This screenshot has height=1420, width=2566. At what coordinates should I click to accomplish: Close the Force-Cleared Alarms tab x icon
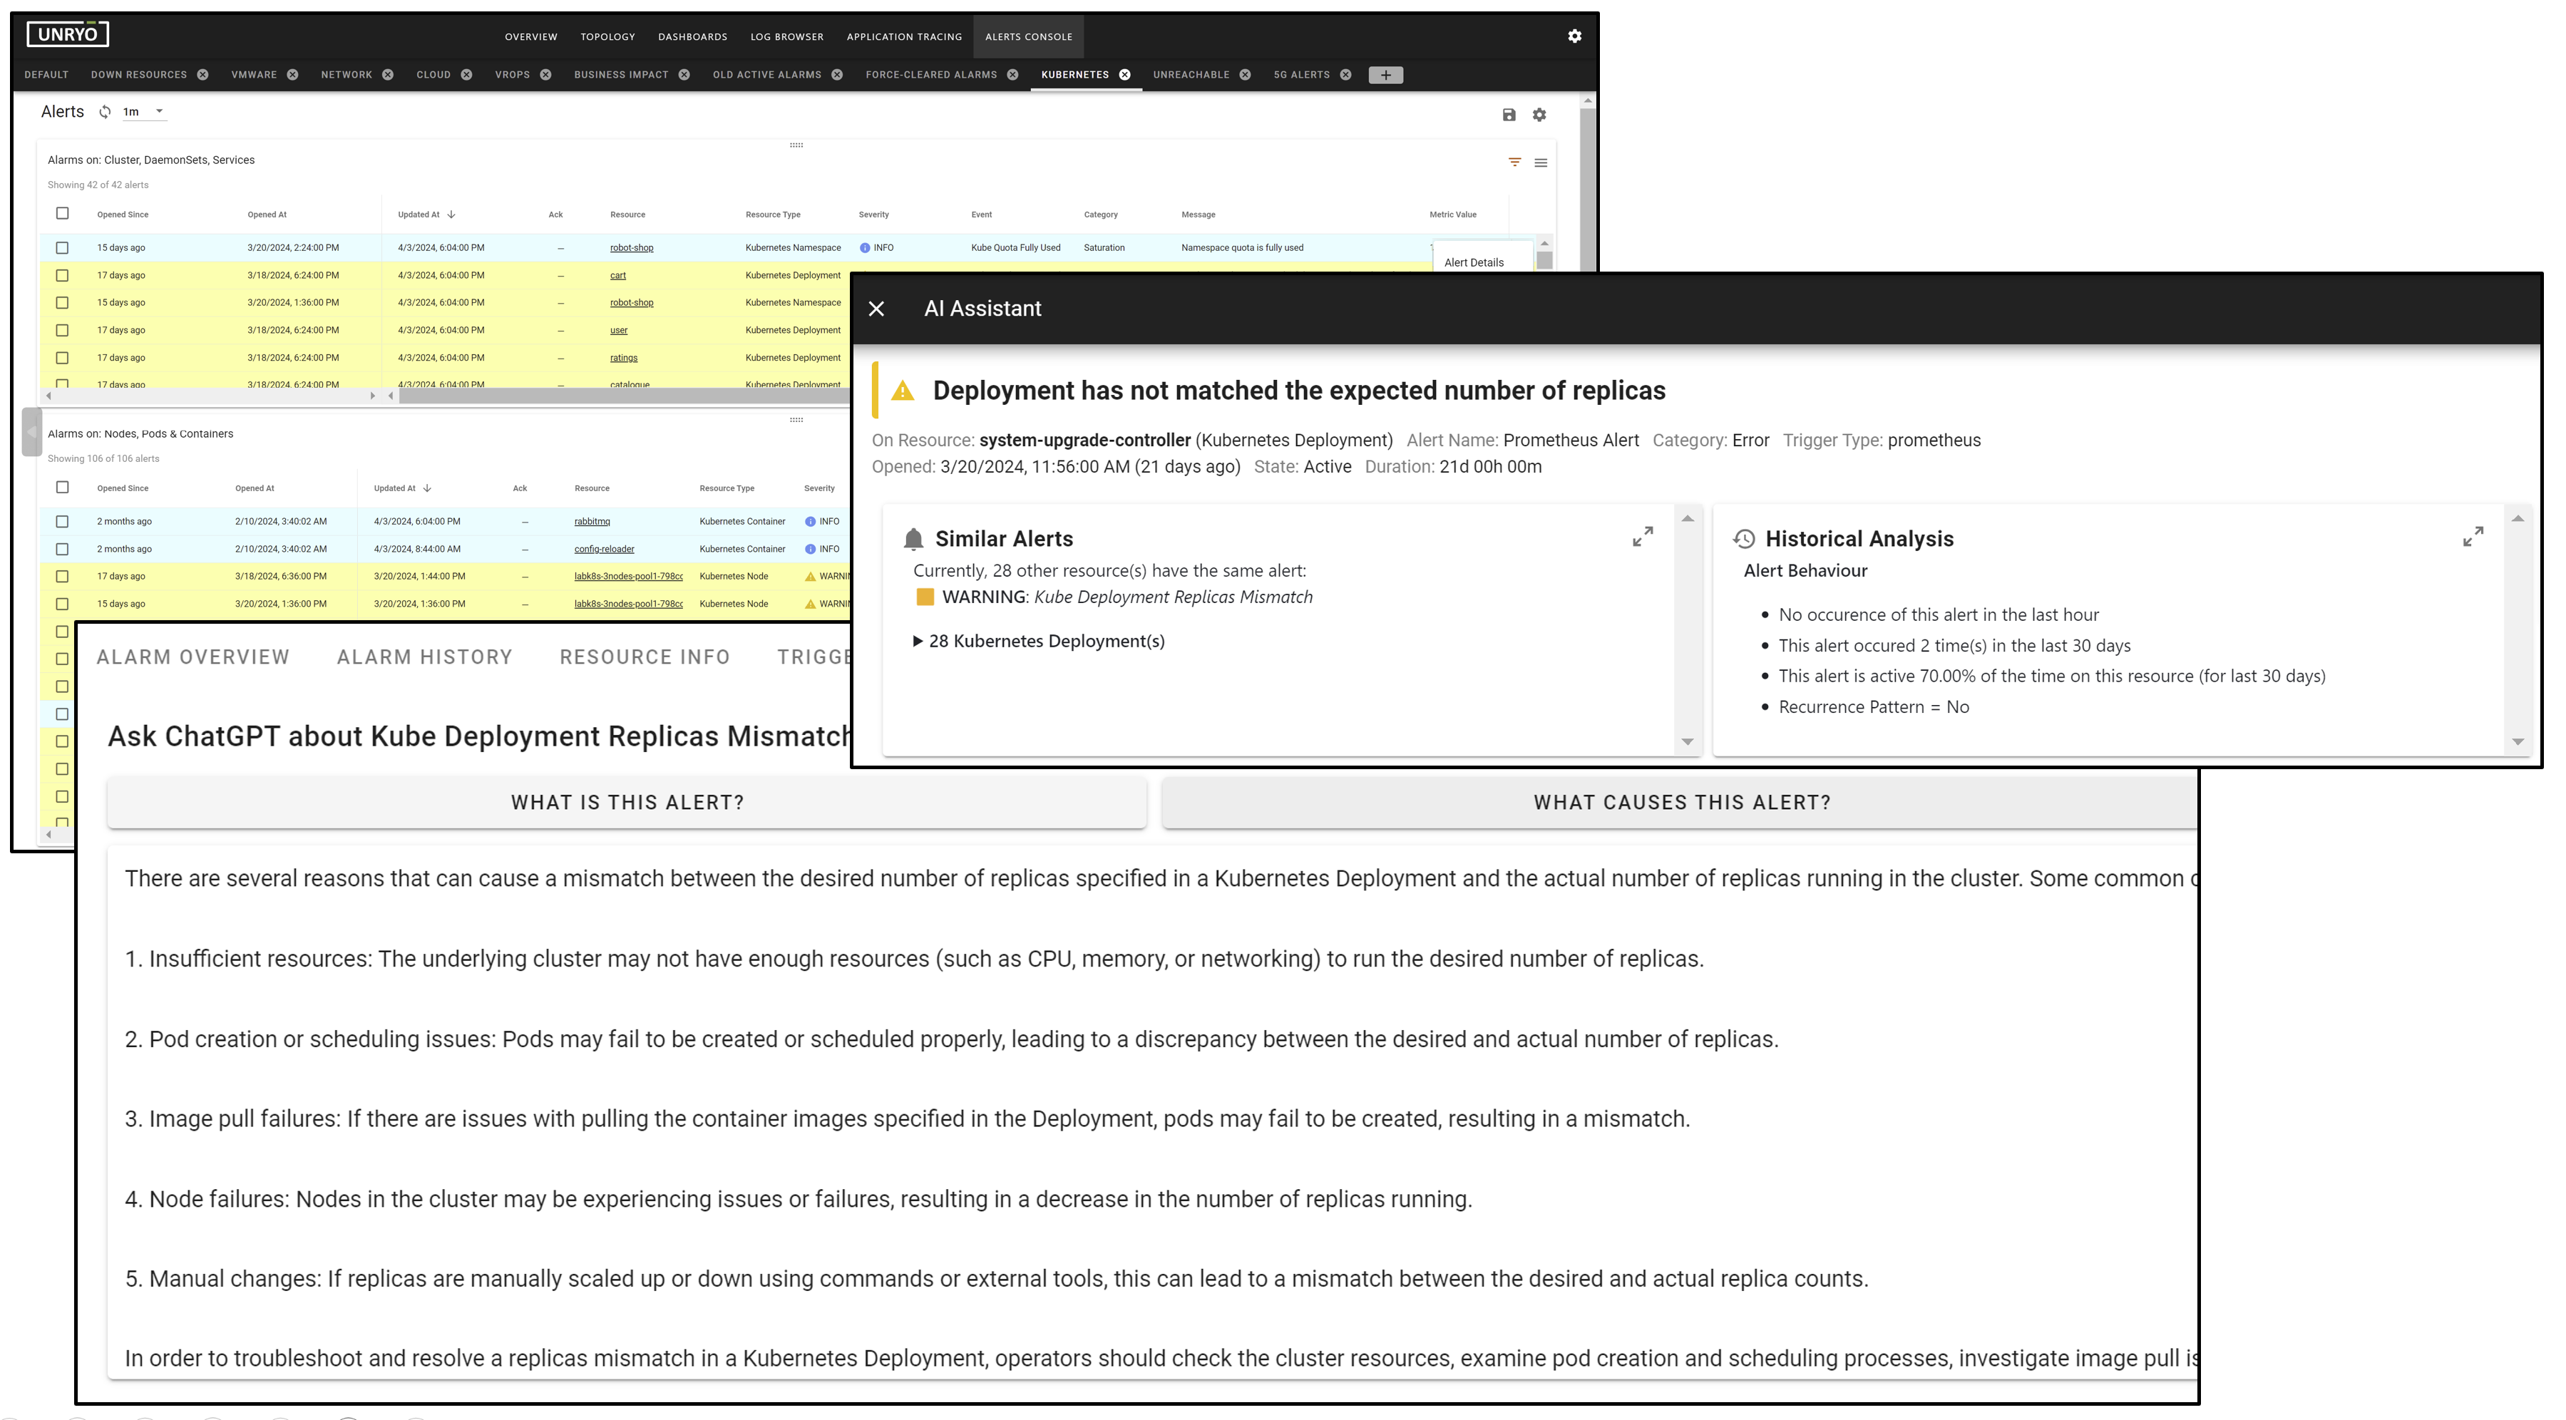(x=1012, y=75)
